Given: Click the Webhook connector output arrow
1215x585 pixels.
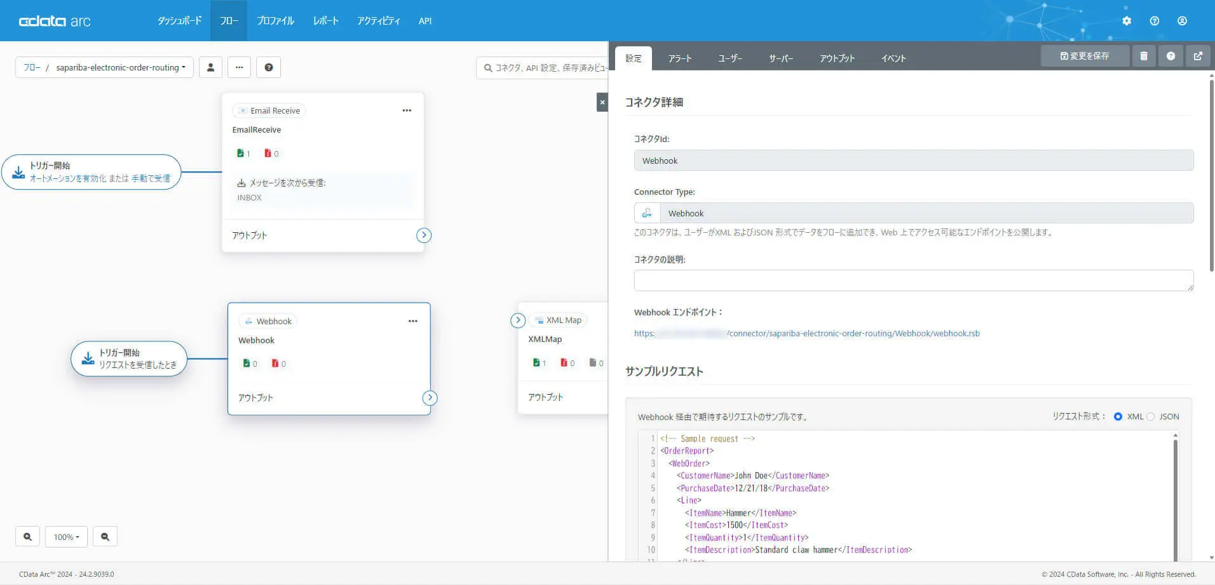Looking at the screenshot, I should 430,398.
